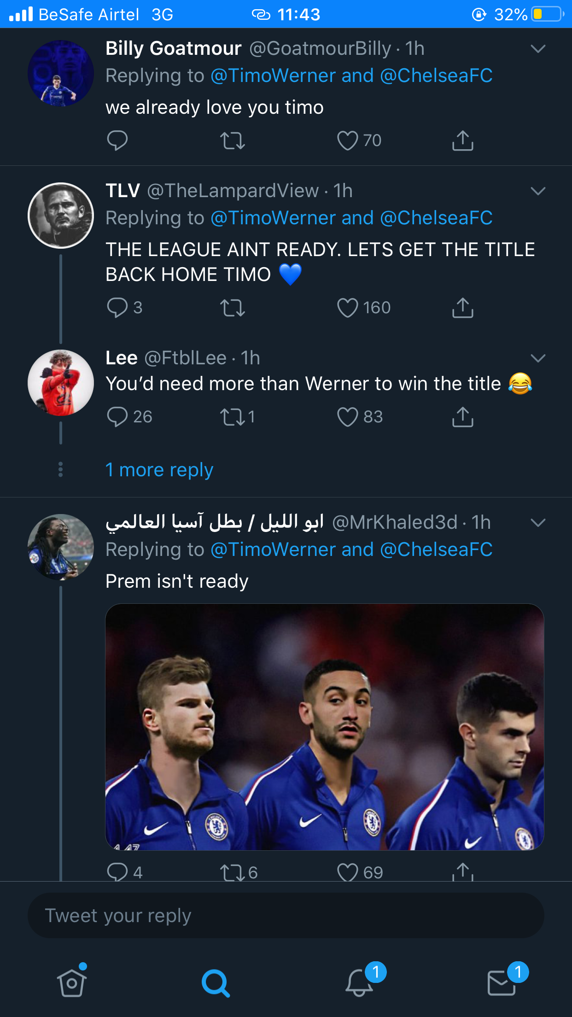Go to the home timeline tab
Viewport: 572px width, 1017px height.
pos(72,983)
